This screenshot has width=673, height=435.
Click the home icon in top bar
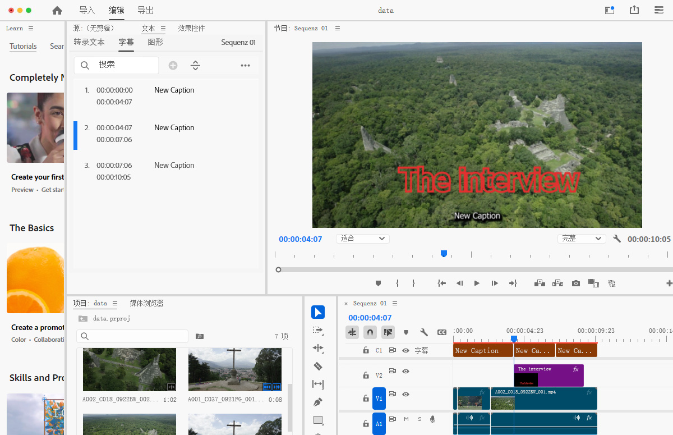point(57,10)
